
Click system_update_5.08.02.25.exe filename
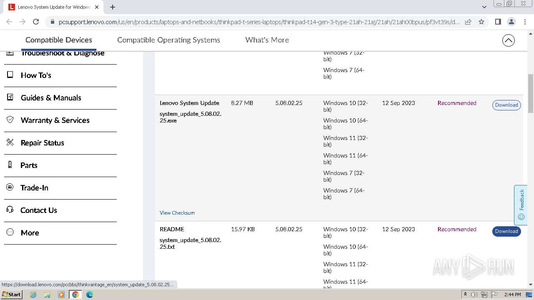click(x=190, y=117)
